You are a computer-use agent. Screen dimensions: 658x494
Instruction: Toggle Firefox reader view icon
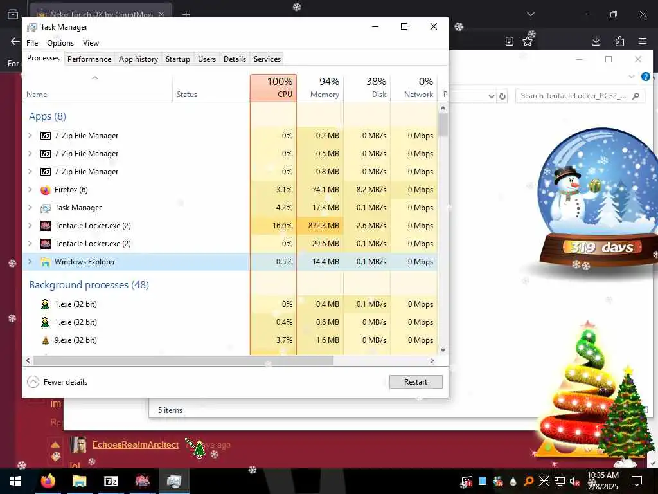509,41
